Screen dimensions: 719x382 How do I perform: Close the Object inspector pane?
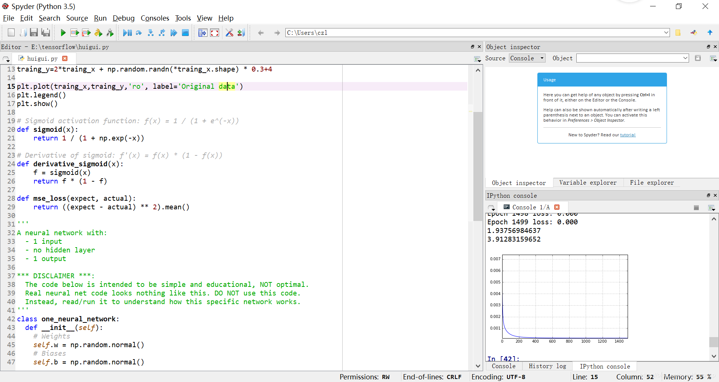[x=715, y=47]
